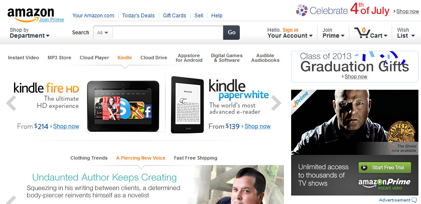Click the Kindle Fire HD tablet image

pyautogui.click(x=123, y=106)
